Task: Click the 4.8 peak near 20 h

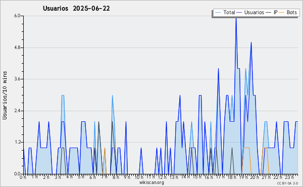Action: click(x=251, y=42)
